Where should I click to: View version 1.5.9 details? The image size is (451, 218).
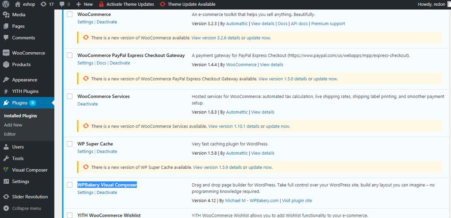click(x=218, y=167)
